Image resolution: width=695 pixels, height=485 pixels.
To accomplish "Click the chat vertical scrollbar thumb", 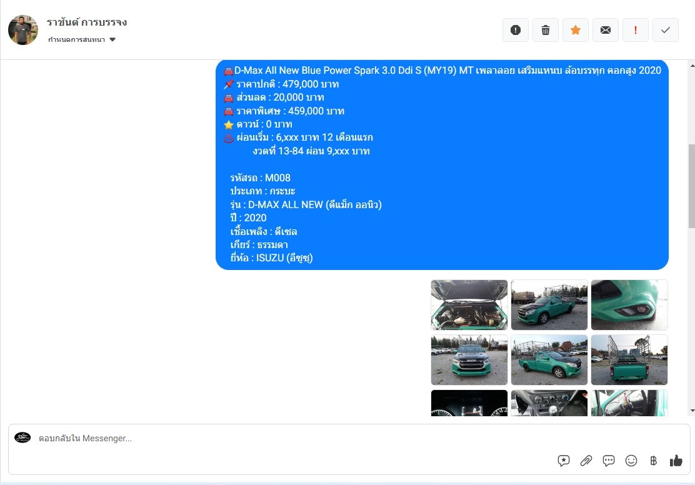I will (692, 186).
